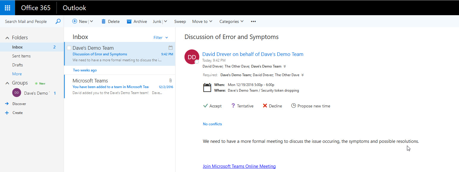This screenshot has width=459, height=172.
Task: Click The Other Dave in Required attendees
Action: click(287, 75)
